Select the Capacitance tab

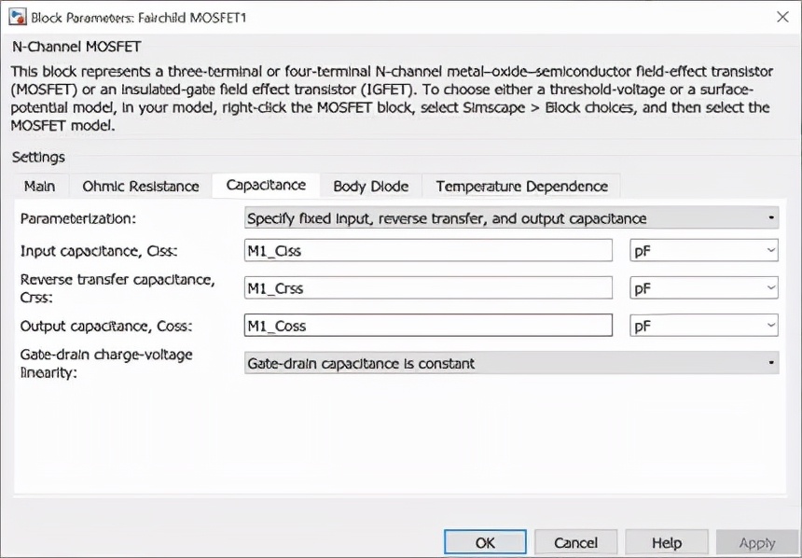(x=266, y=185)
